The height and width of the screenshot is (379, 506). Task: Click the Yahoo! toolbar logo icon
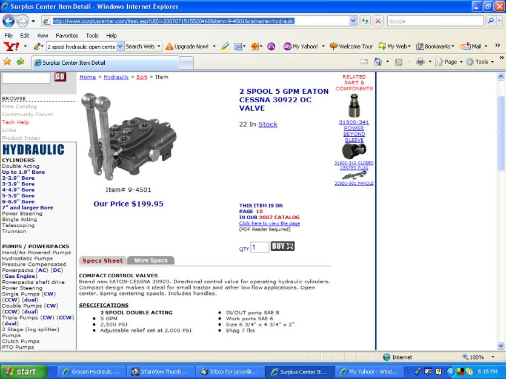[11, 46]
